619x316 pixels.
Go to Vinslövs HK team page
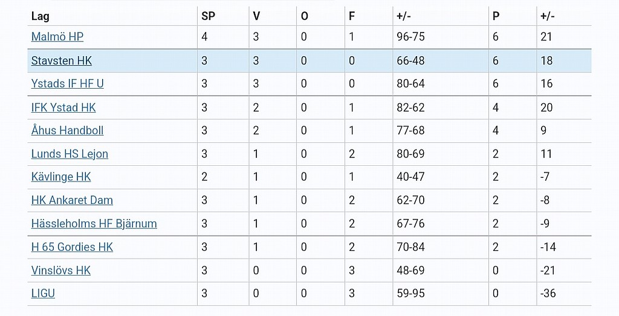click(61, 270)
